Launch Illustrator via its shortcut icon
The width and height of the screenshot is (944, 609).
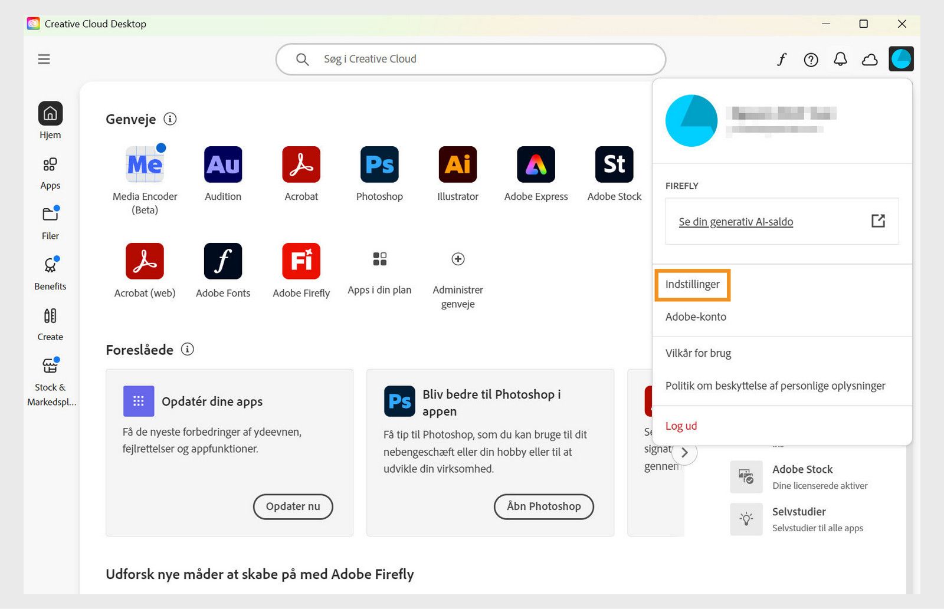[458, 165]
